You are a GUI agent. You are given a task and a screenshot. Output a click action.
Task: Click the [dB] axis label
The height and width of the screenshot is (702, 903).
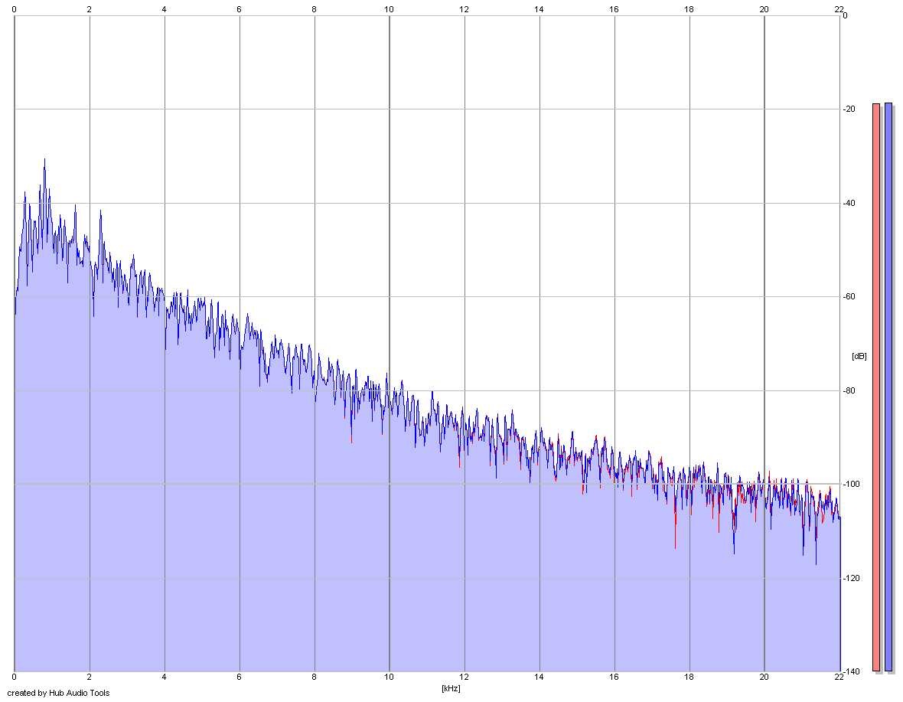(x=859, y=356)
